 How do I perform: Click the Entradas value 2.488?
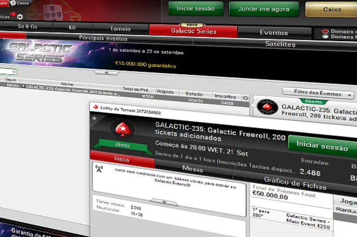310,172
